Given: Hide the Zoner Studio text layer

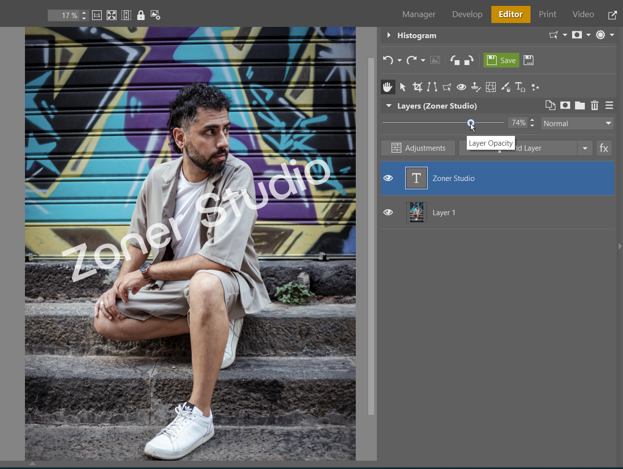Looking at the screenshot, I should click(x=388, y=179).
